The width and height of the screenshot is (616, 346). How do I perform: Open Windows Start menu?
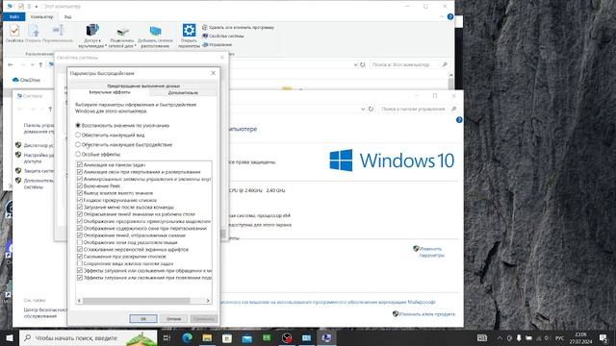click(x=10, y=337)
